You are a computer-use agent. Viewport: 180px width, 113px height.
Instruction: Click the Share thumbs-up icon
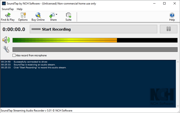pyautogui.click(x=52, y=15)
